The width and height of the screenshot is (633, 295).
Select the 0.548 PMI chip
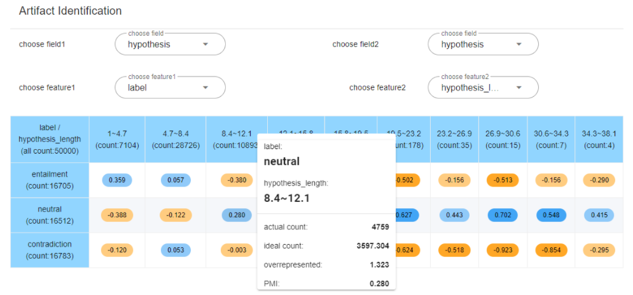coord(551,215)
